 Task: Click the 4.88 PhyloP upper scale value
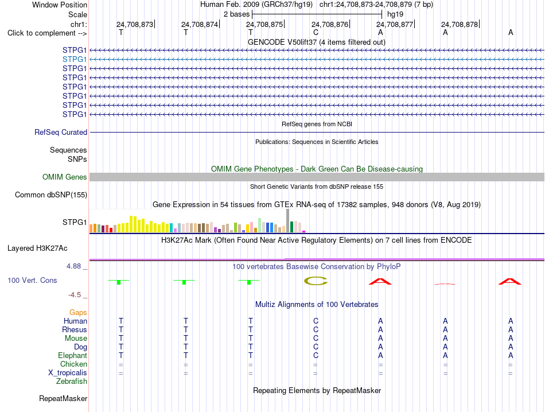click(73, 266)
